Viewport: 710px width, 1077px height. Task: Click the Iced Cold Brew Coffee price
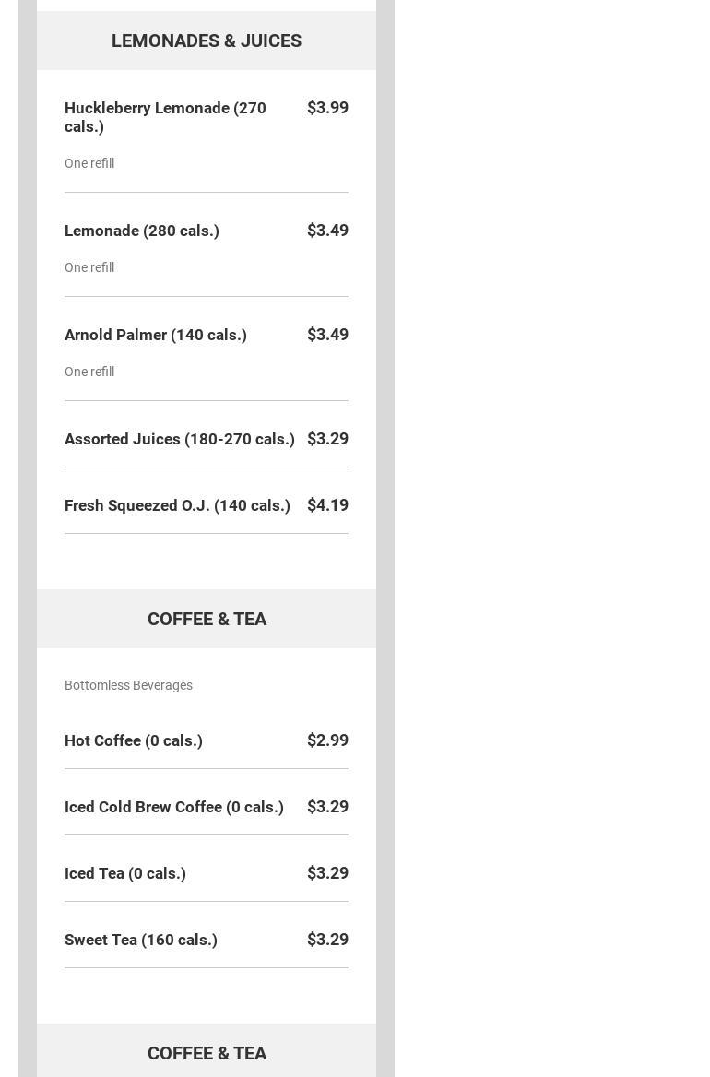(x=327, y=807)
